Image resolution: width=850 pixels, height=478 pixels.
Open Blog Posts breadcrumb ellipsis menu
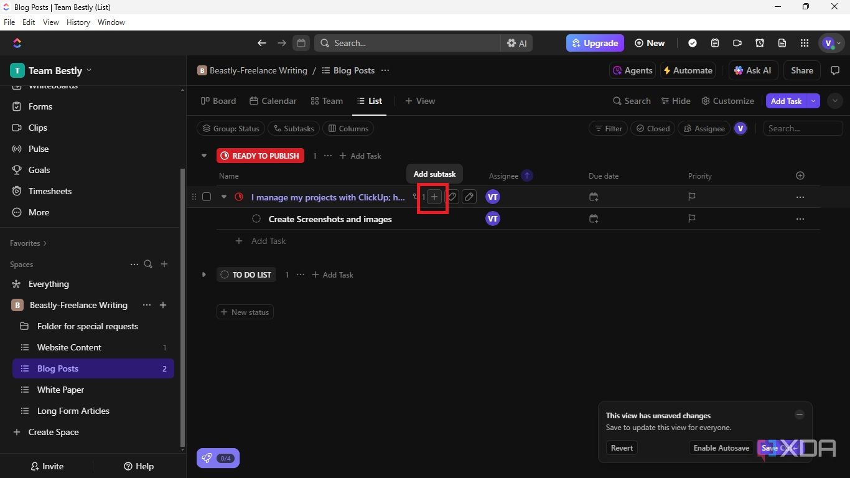click(385, 70)
